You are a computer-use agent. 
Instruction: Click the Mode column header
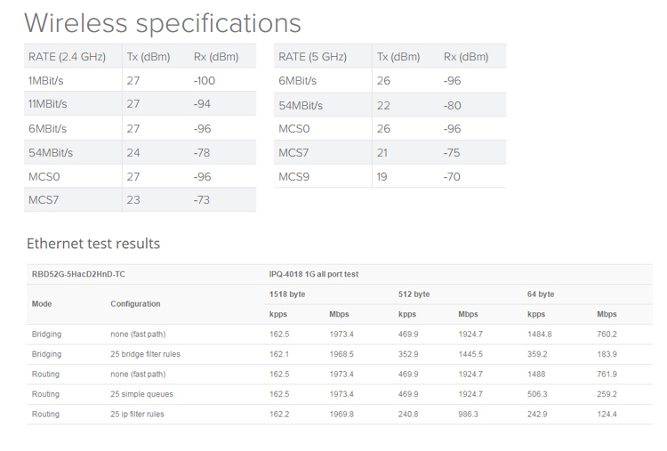coord(42,303)
